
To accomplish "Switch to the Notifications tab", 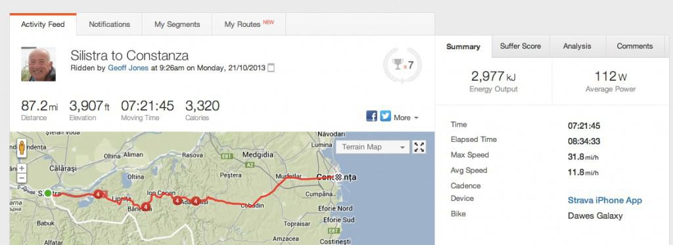I will click(110, 24).
